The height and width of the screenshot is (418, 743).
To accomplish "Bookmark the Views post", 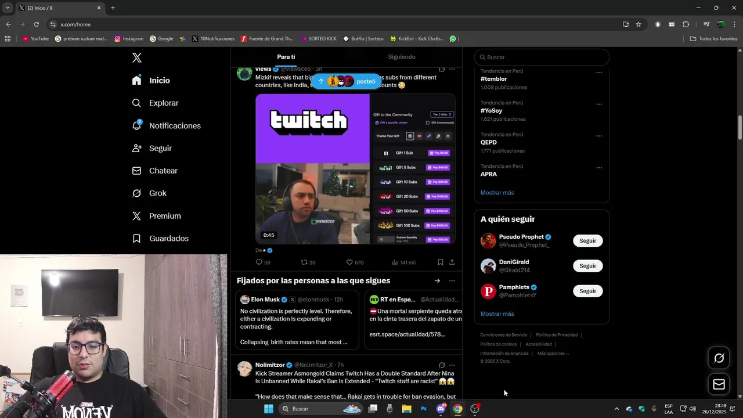I will 441,262.
